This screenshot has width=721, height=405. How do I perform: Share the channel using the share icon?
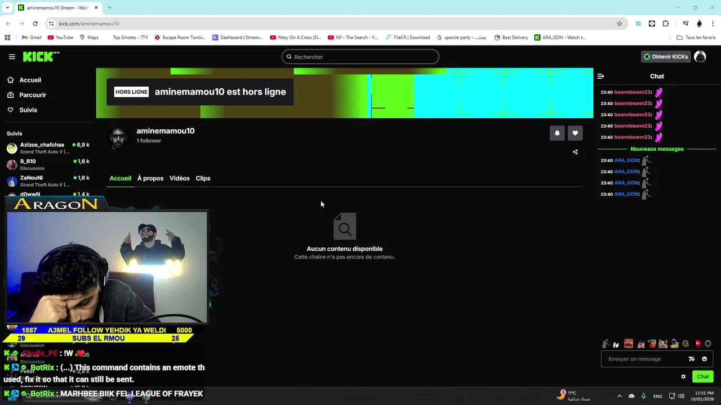[575, 152]
